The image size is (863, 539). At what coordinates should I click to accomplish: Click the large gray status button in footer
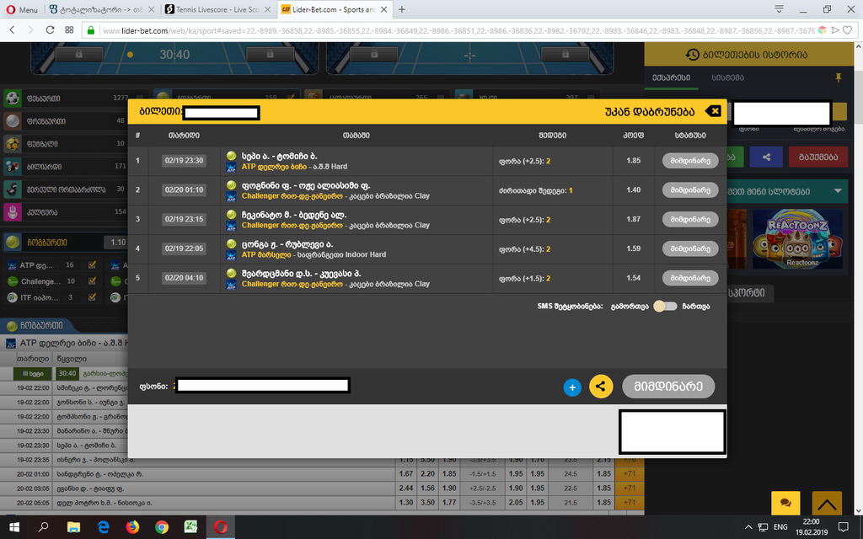pyautogui.click(x=668, y=386)
